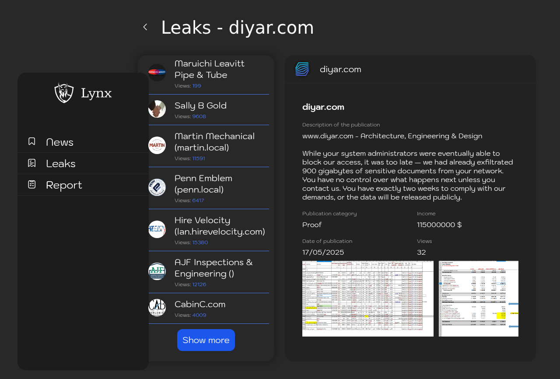Click the Publication category label
The width and height of the screenshot is (560, 379).
point(329,214)
